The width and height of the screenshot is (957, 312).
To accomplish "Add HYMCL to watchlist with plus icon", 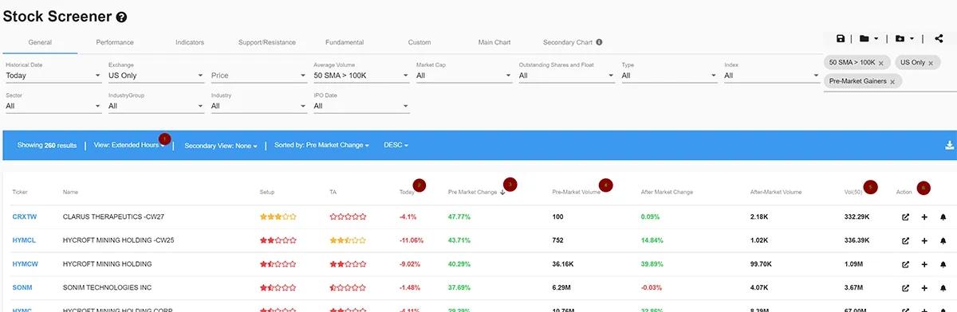I will [924, 240].
